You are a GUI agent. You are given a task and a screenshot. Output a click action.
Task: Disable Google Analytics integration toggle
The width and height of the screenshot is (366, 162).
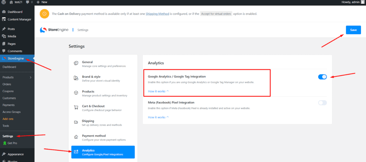point(322,77)
